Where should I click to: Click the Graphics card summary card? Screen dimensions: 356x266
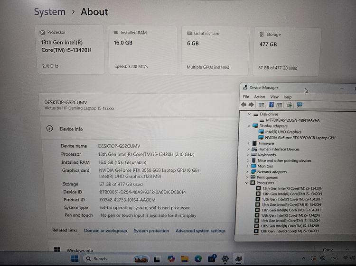pyautogui.click(x=215, y=51)
